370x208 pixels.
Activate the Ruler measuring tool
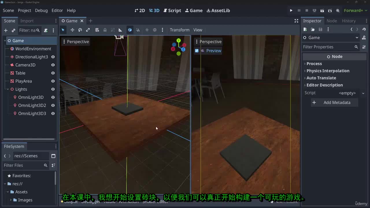[x=121, y=30]
